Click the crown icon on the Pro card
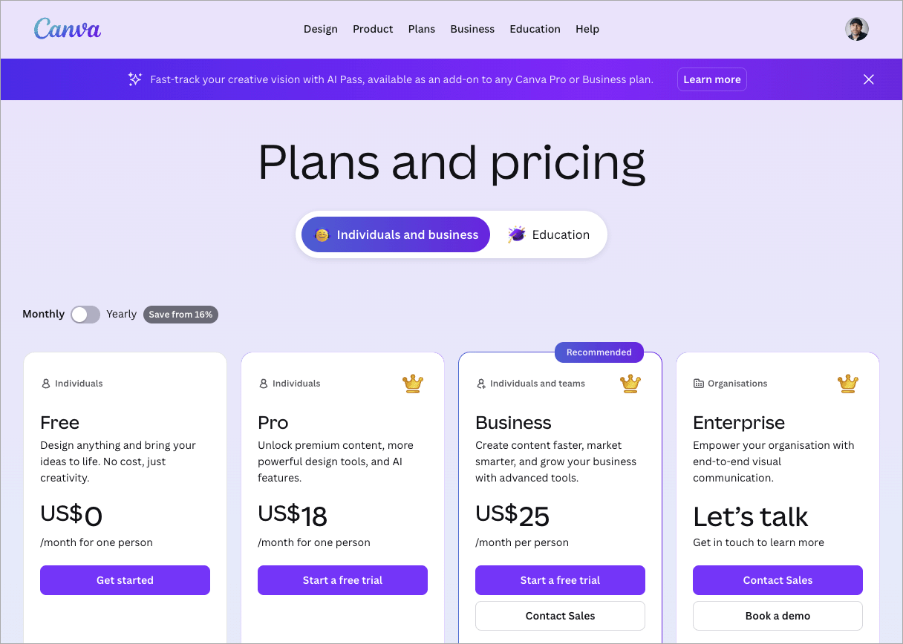Viewport: 903px width, 644px height. point(413,384)
